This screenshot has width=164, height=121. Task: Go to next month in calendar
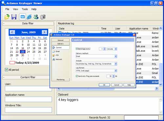coord(44,32)
